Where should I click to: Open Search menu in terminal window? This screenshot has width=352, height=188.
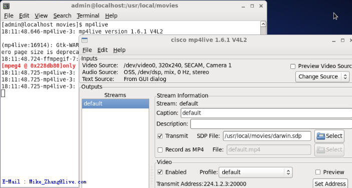click(62, 15)
